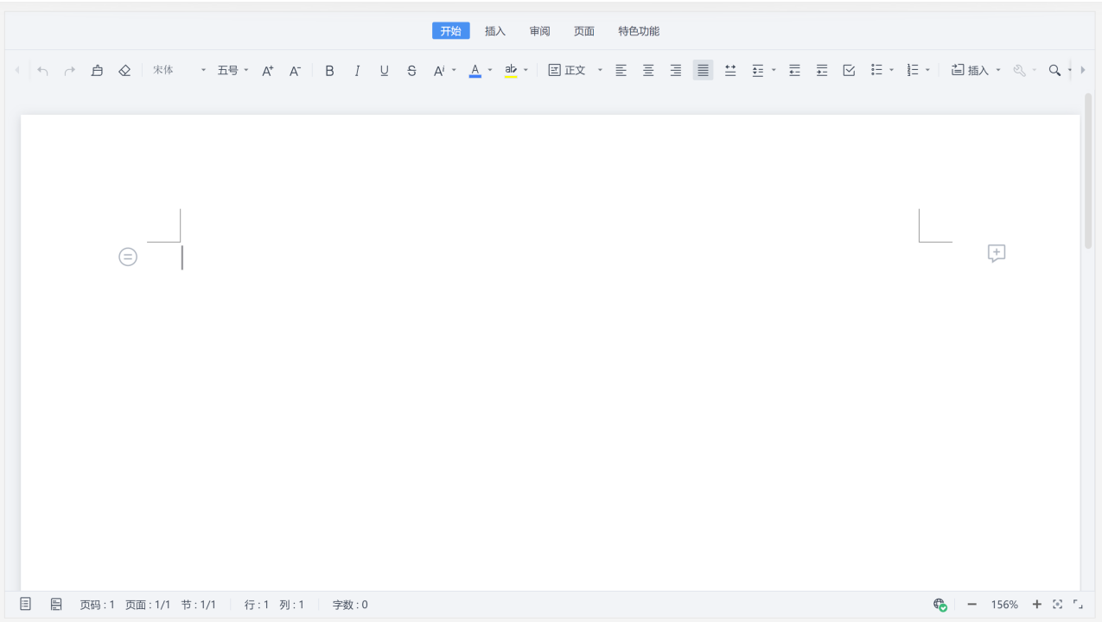Open the 正文 paragraph style dropdown

pos(576,71)
